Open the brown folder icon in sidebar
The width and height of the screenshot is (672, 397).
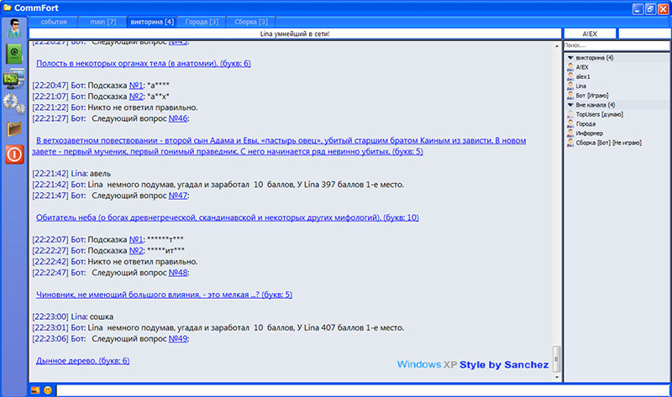(14, 129)
